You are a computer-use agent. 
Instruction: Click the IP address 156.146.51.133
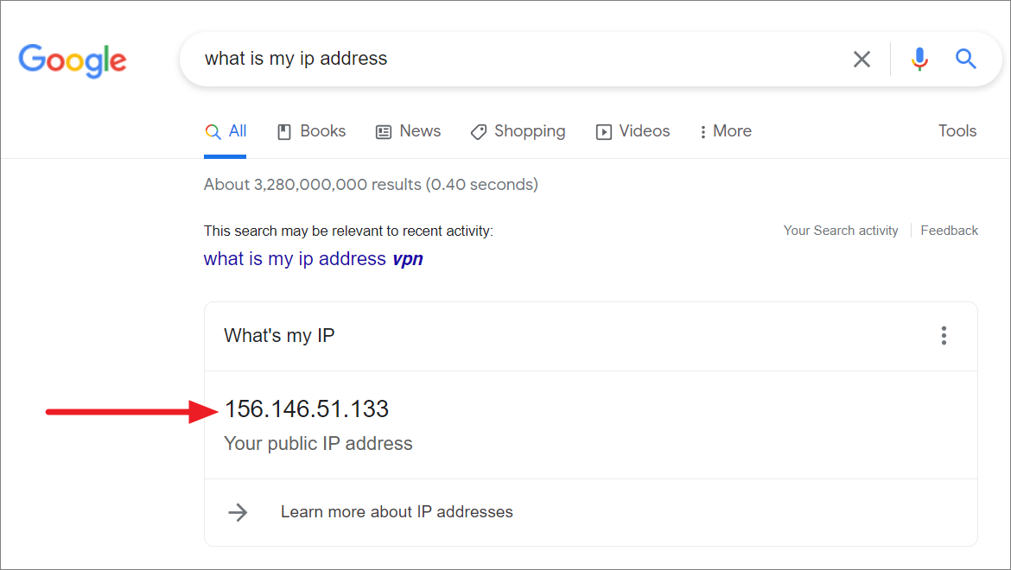coord(307,409)
